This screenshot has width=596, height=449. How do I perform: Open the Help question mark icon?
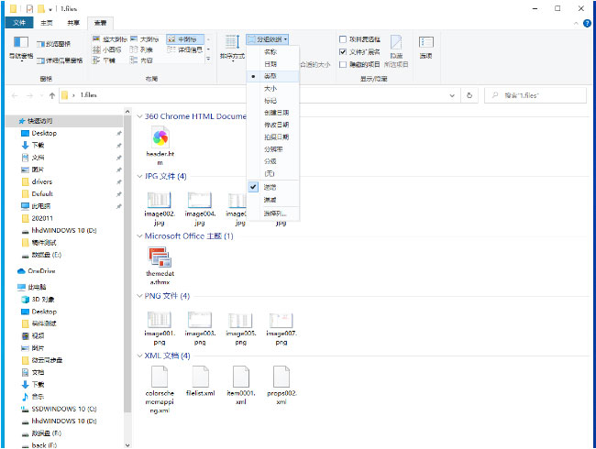tap(587, 23)
